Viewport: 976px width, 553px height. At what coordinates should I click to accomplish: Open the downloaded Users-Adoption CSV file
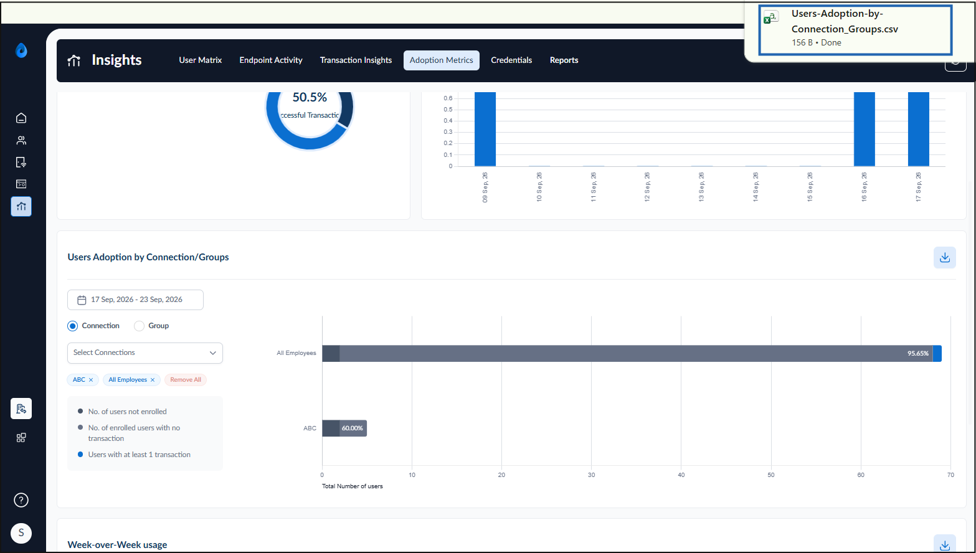(x=855, y=29)
